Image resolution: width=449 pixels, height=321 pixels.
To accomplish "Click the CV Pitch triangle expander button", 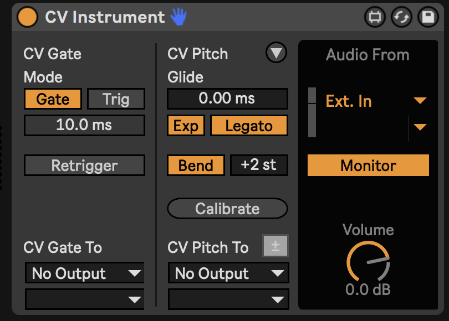I will pos(276,53).
